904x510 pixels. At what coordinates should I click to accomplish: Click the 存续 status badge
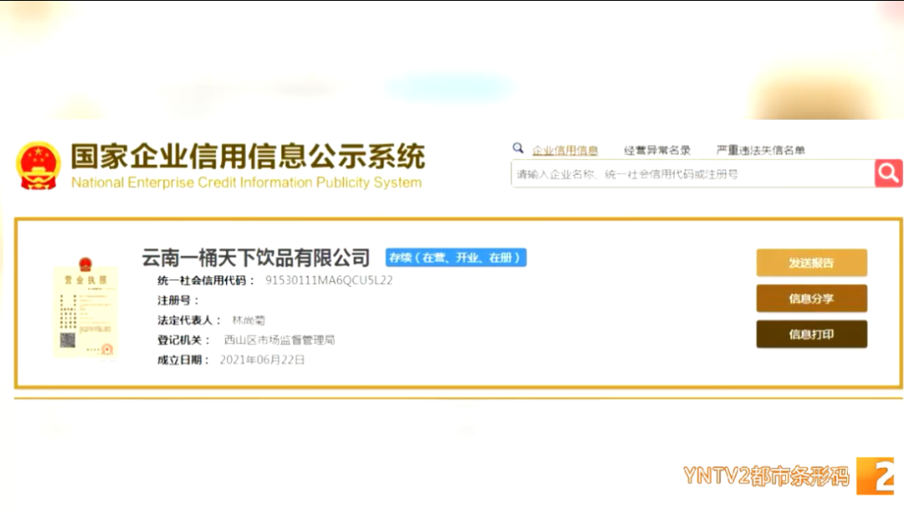(x=455, y=257)
